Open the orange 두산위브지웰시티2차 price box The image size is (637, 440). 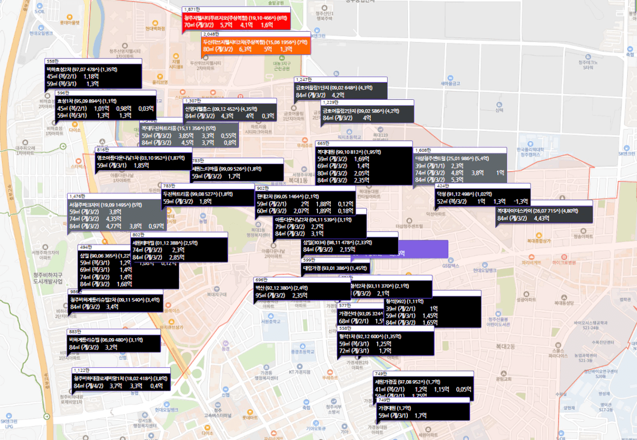tap(256, 44)
